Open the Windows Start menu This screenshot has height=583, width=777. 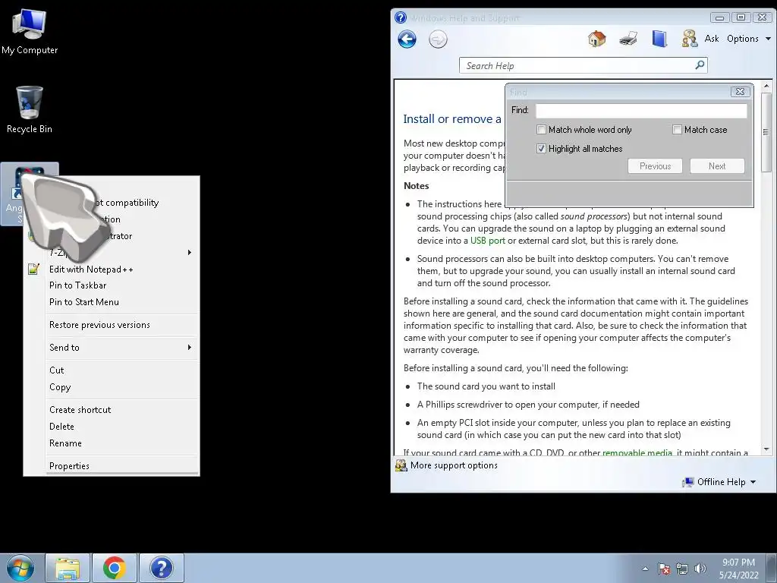(20, 568)
